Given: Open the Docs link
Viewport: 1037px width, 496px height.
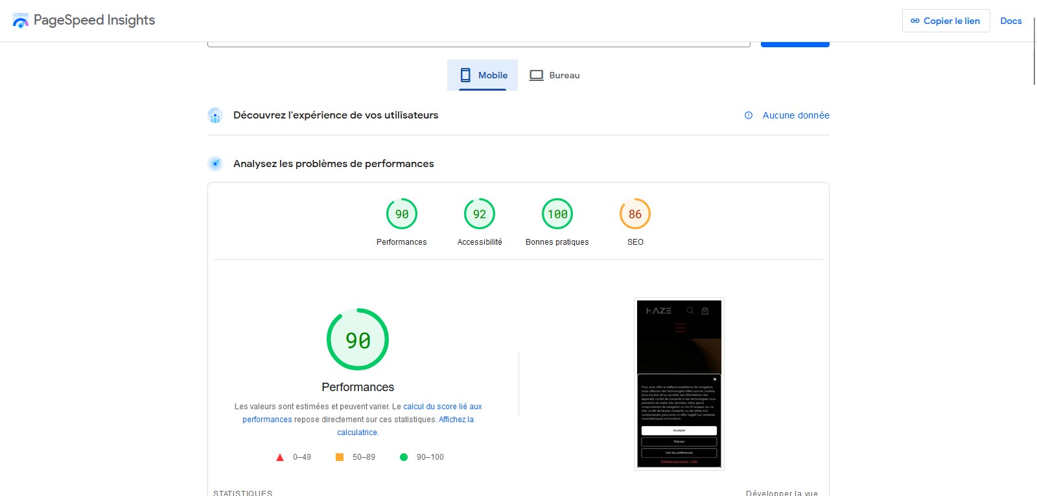Looking at the screenshot, I should point(1010,21).
